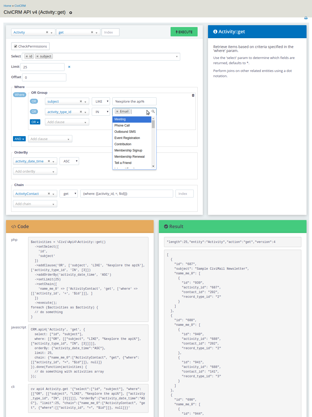
Task: Delete the OR Group with trash icon
Action: point(193,95)
